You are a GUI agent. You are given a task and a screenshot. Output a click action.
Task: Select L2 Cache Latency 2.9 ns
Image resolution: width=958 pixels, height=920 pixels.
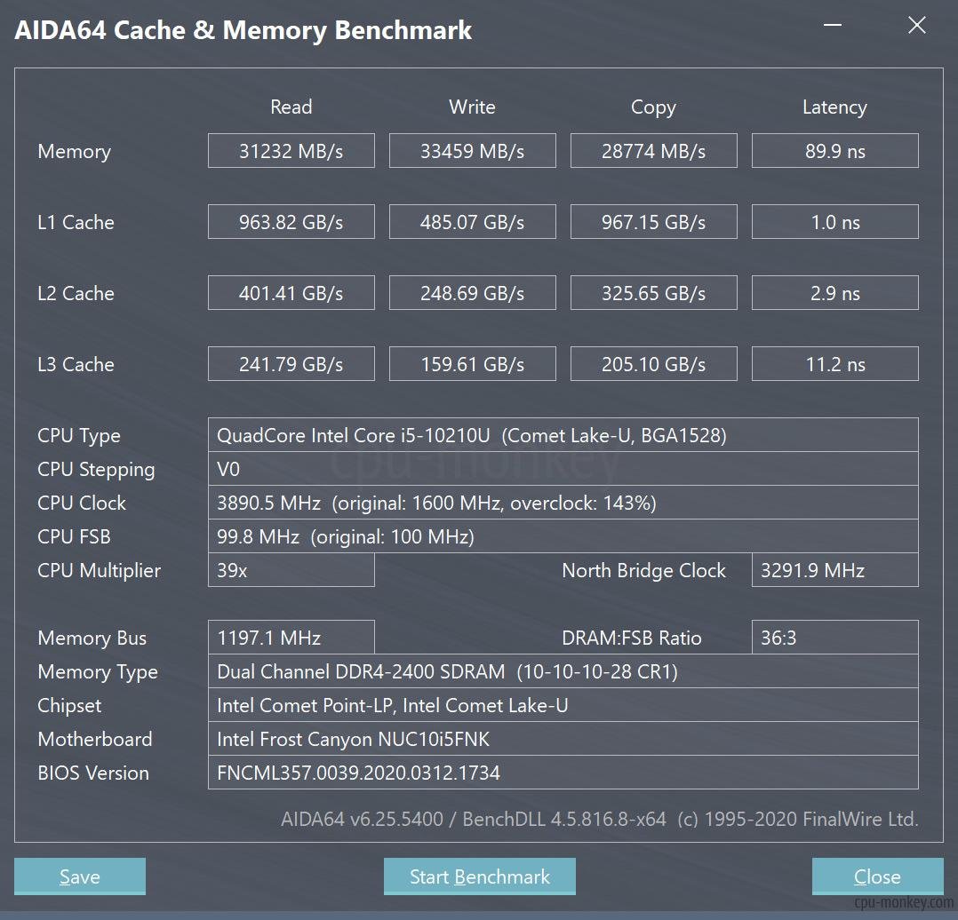[835, 293]
